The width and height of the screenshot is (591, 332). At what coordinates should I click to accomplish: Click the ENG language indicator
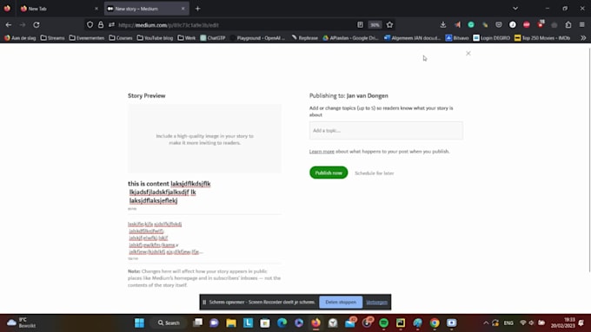[508, 323]
